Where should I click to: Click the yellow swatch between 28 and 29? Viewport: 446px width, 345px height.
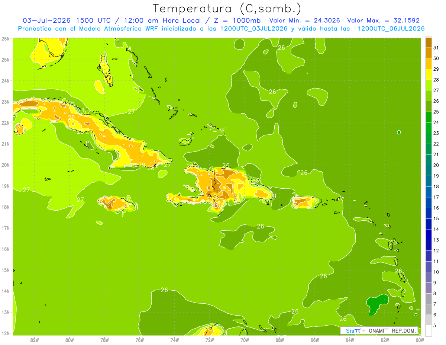[x=429, y=74]
